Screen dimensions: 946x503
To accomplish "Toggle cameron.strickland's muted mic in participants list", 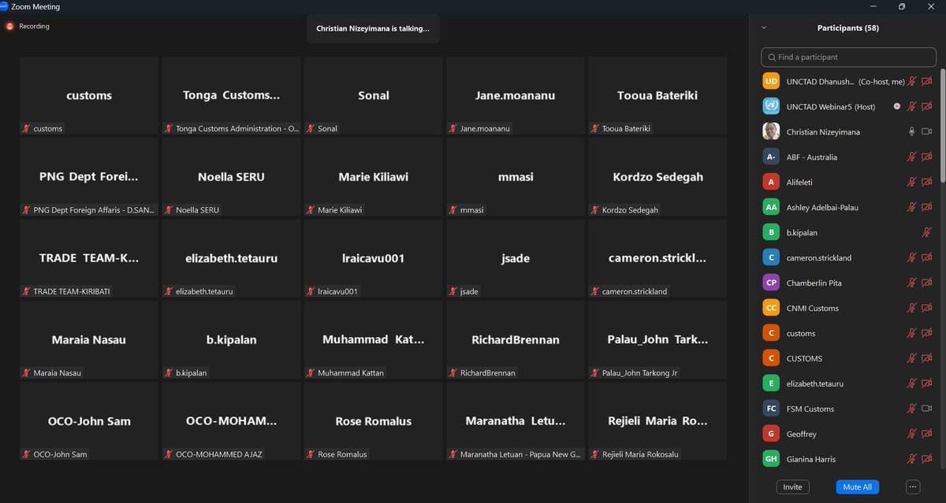I will (x=912, y=257).
